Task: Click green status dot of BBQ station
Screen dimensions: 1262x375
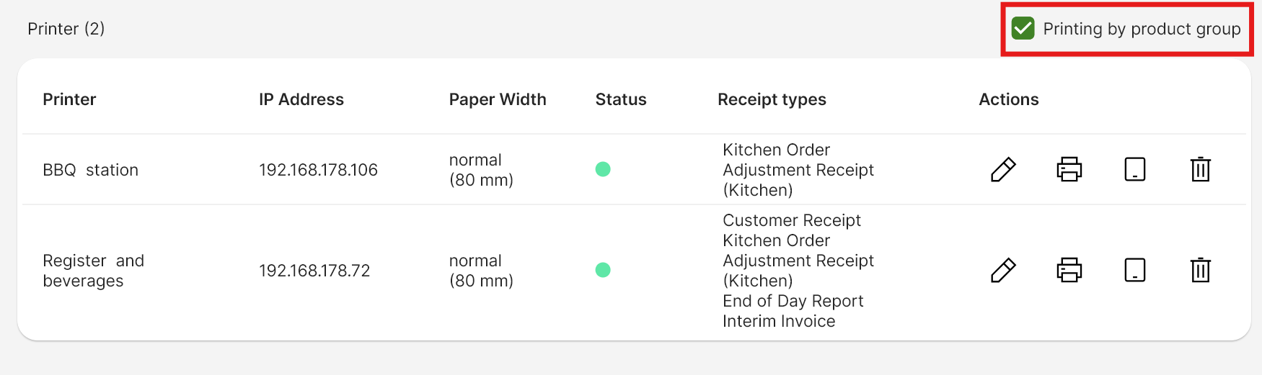Action: tap(603, 169)
